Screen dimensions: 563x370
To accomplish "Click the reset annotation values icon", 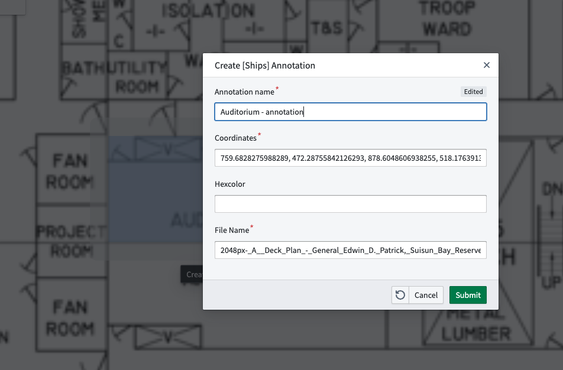I will click(x=400, y=295).
